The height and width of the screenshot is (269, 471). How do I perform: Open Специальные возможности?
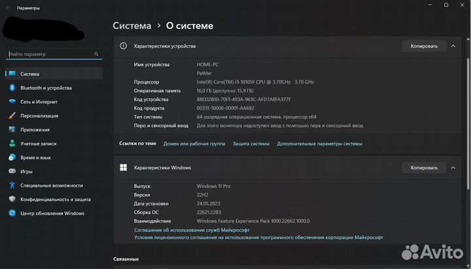54,185
